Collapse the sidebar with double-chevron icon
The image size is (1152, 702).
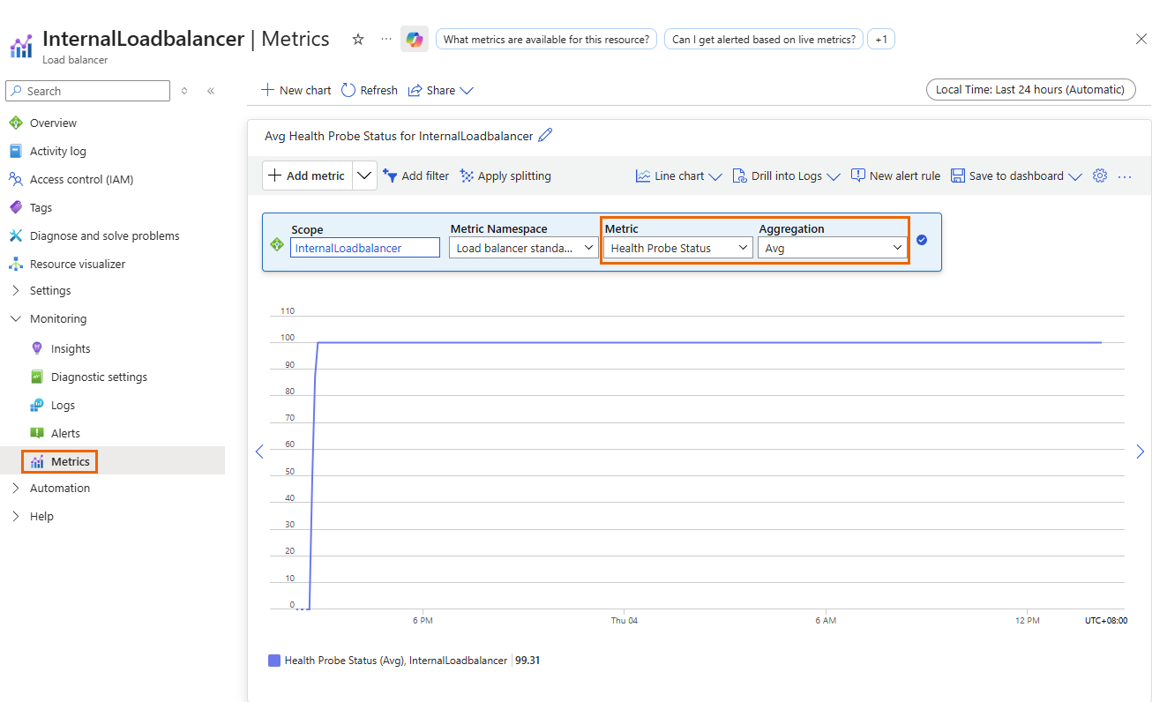pos(211,91)
